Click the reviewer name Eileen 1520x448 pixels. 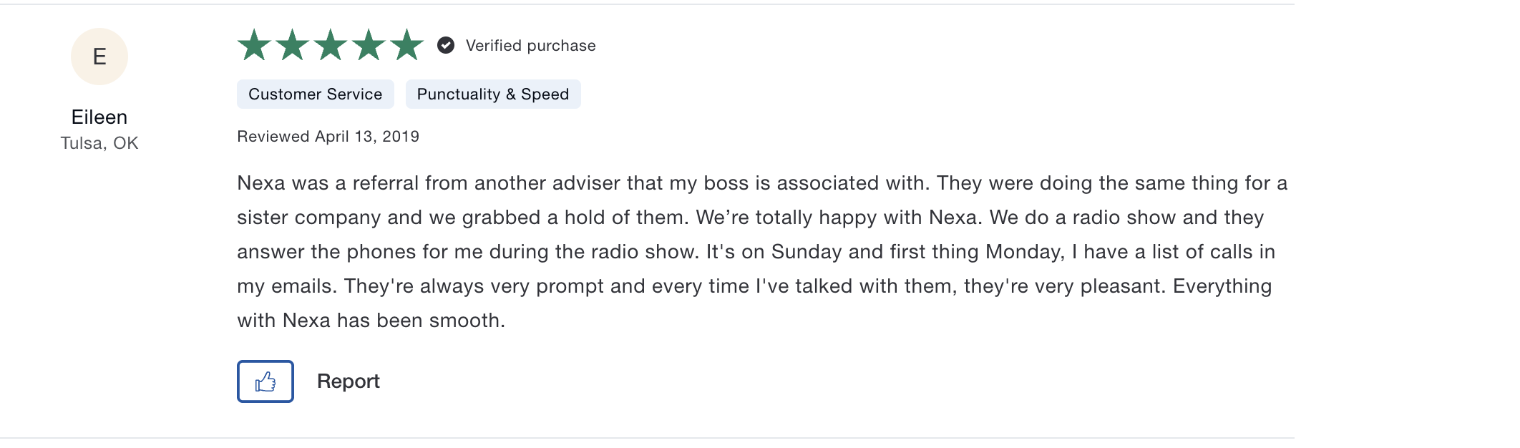[99, 117]
